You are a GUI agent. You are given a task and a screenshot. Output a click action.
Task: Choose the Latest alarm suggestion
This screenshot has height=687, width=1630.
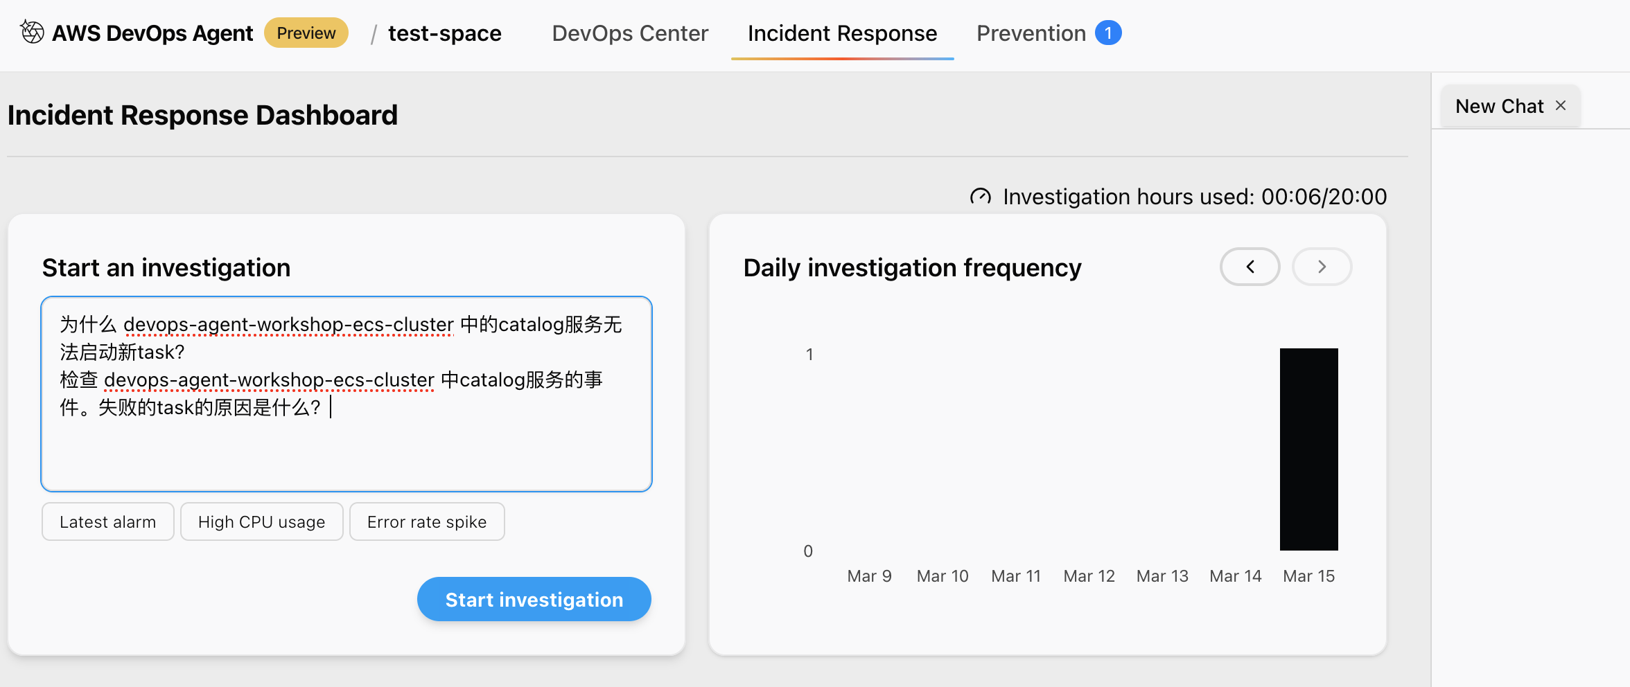107,521
